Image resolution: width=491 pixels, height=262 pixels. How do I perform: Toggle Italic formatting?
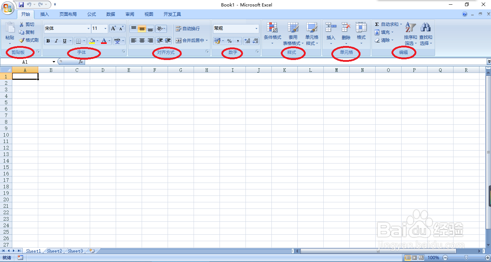[x=56, y=41]
